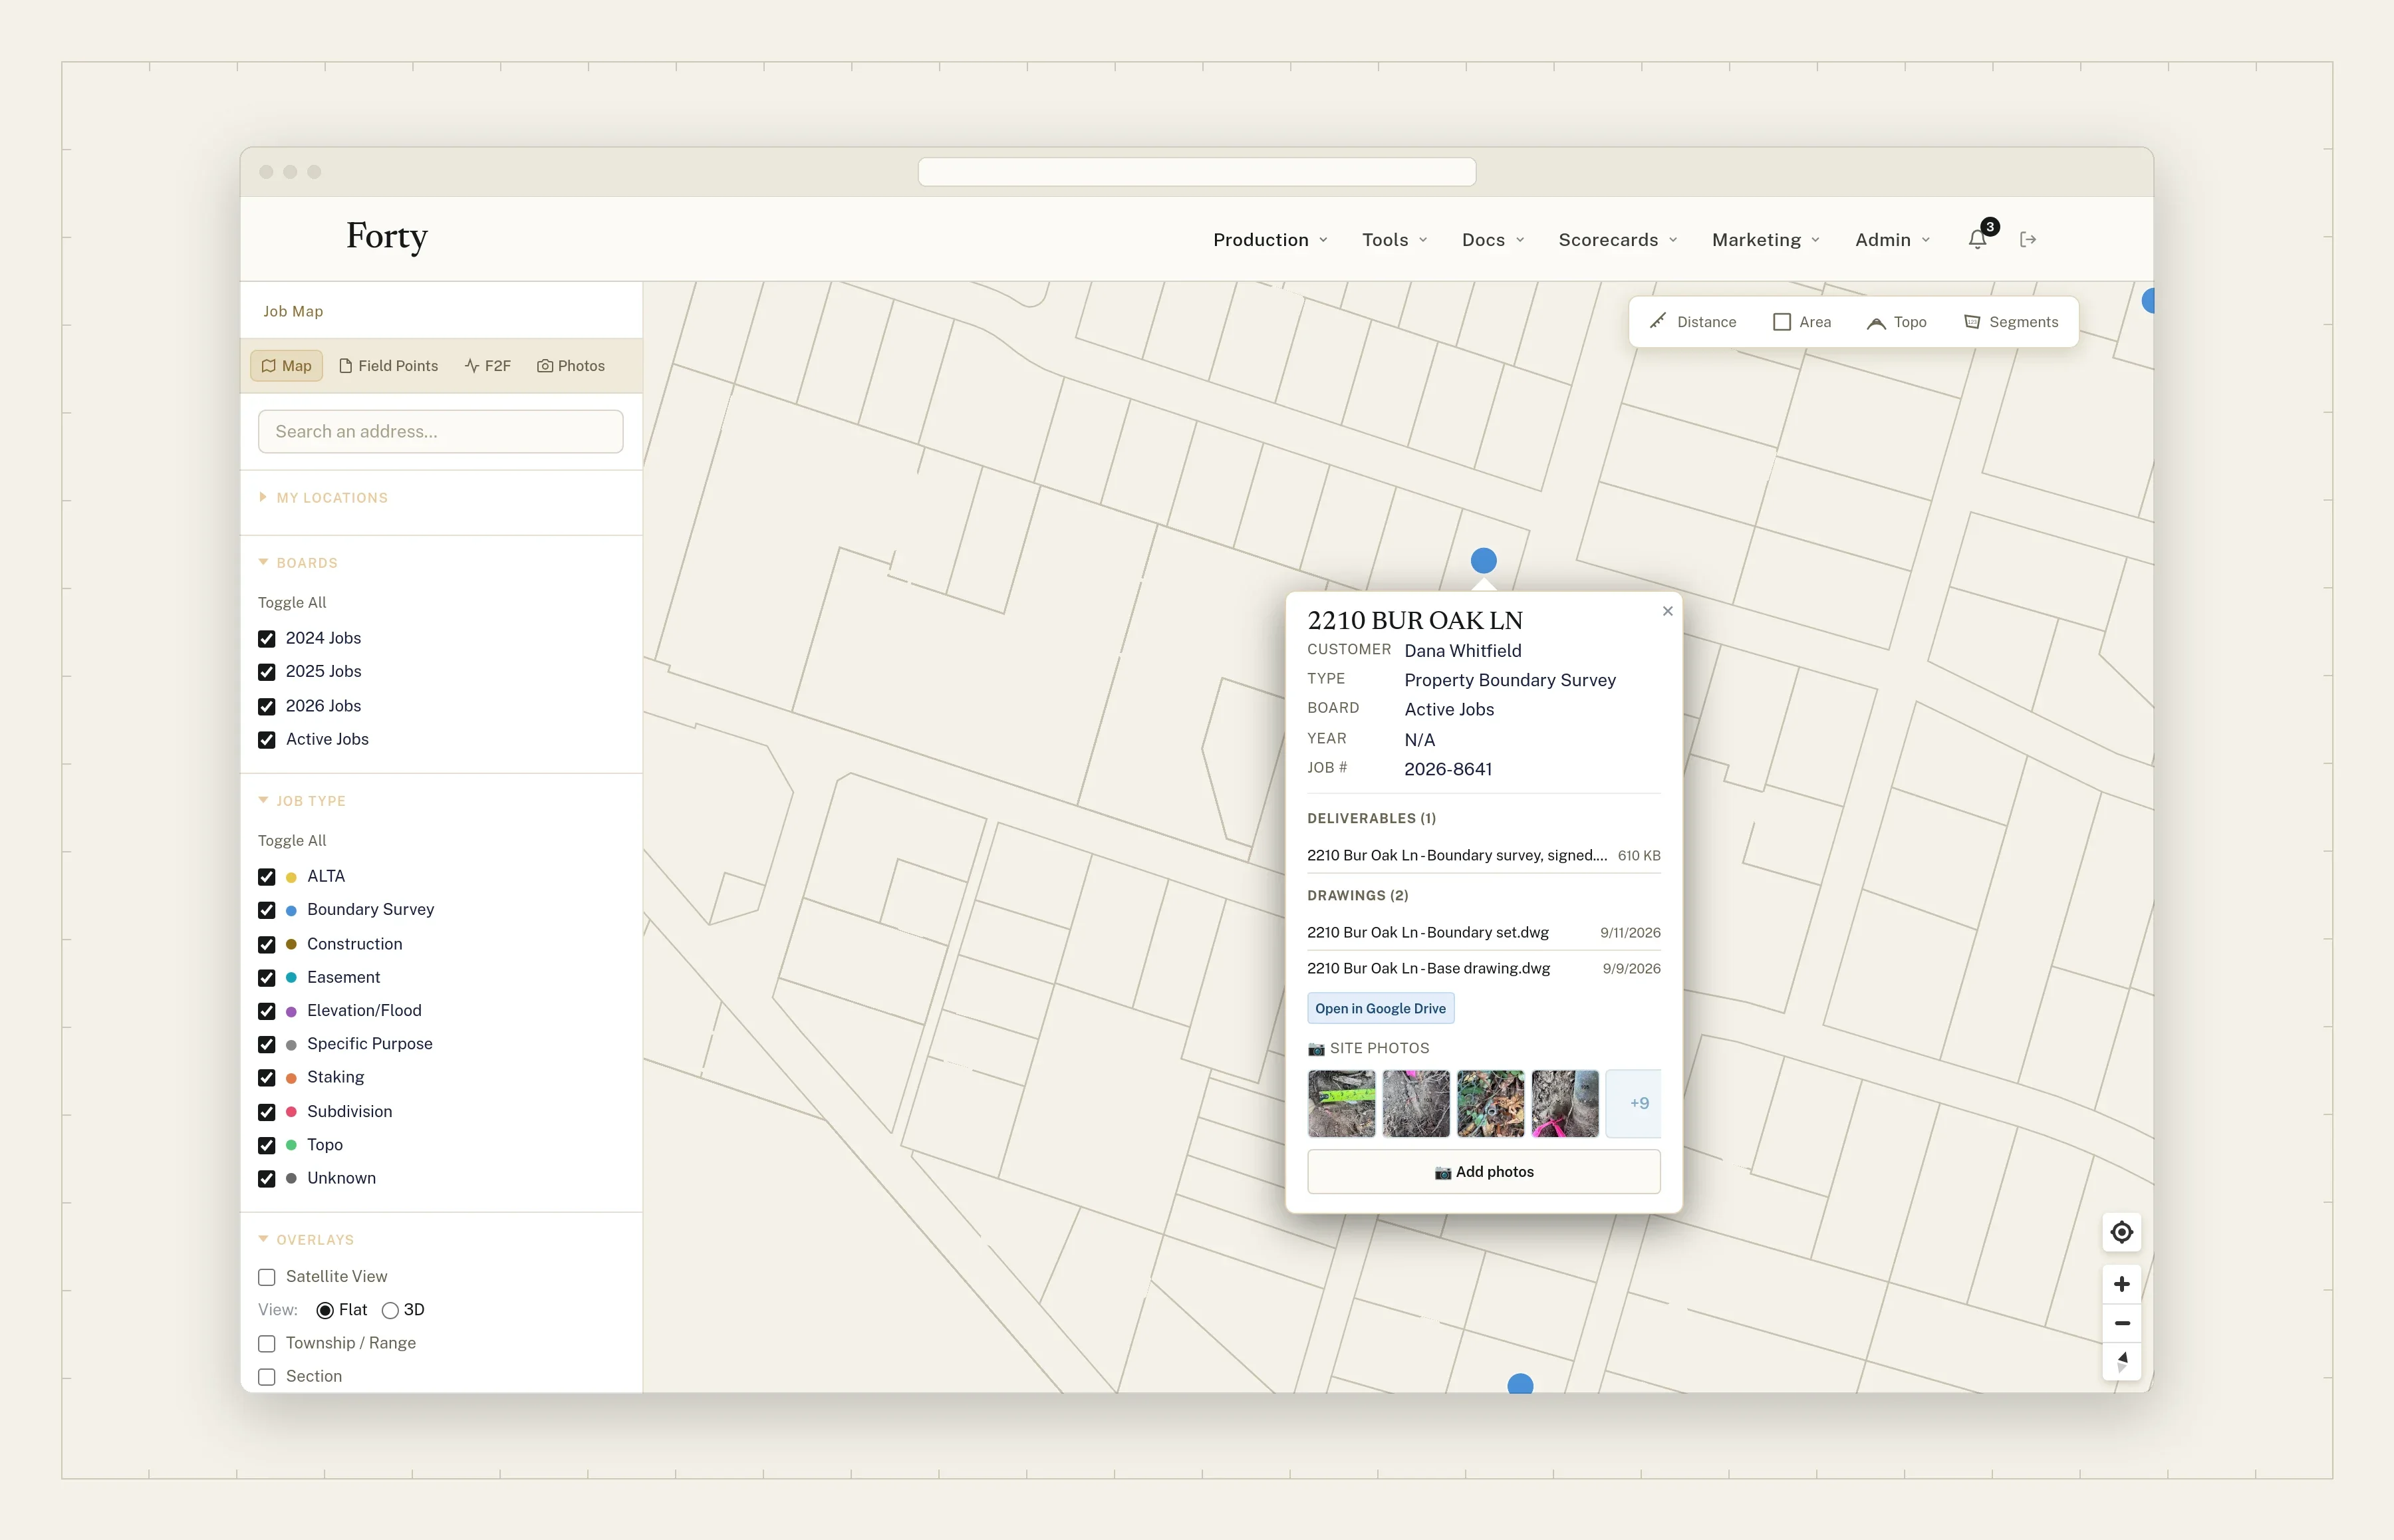Click the Add photos button

(1484, 1171)
